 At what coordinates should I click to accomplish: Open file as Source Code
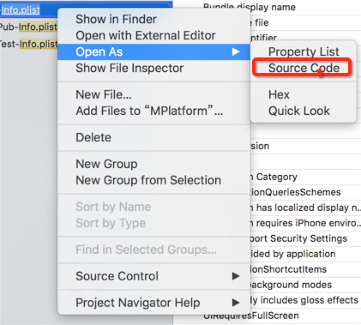(x=303, y=68)
